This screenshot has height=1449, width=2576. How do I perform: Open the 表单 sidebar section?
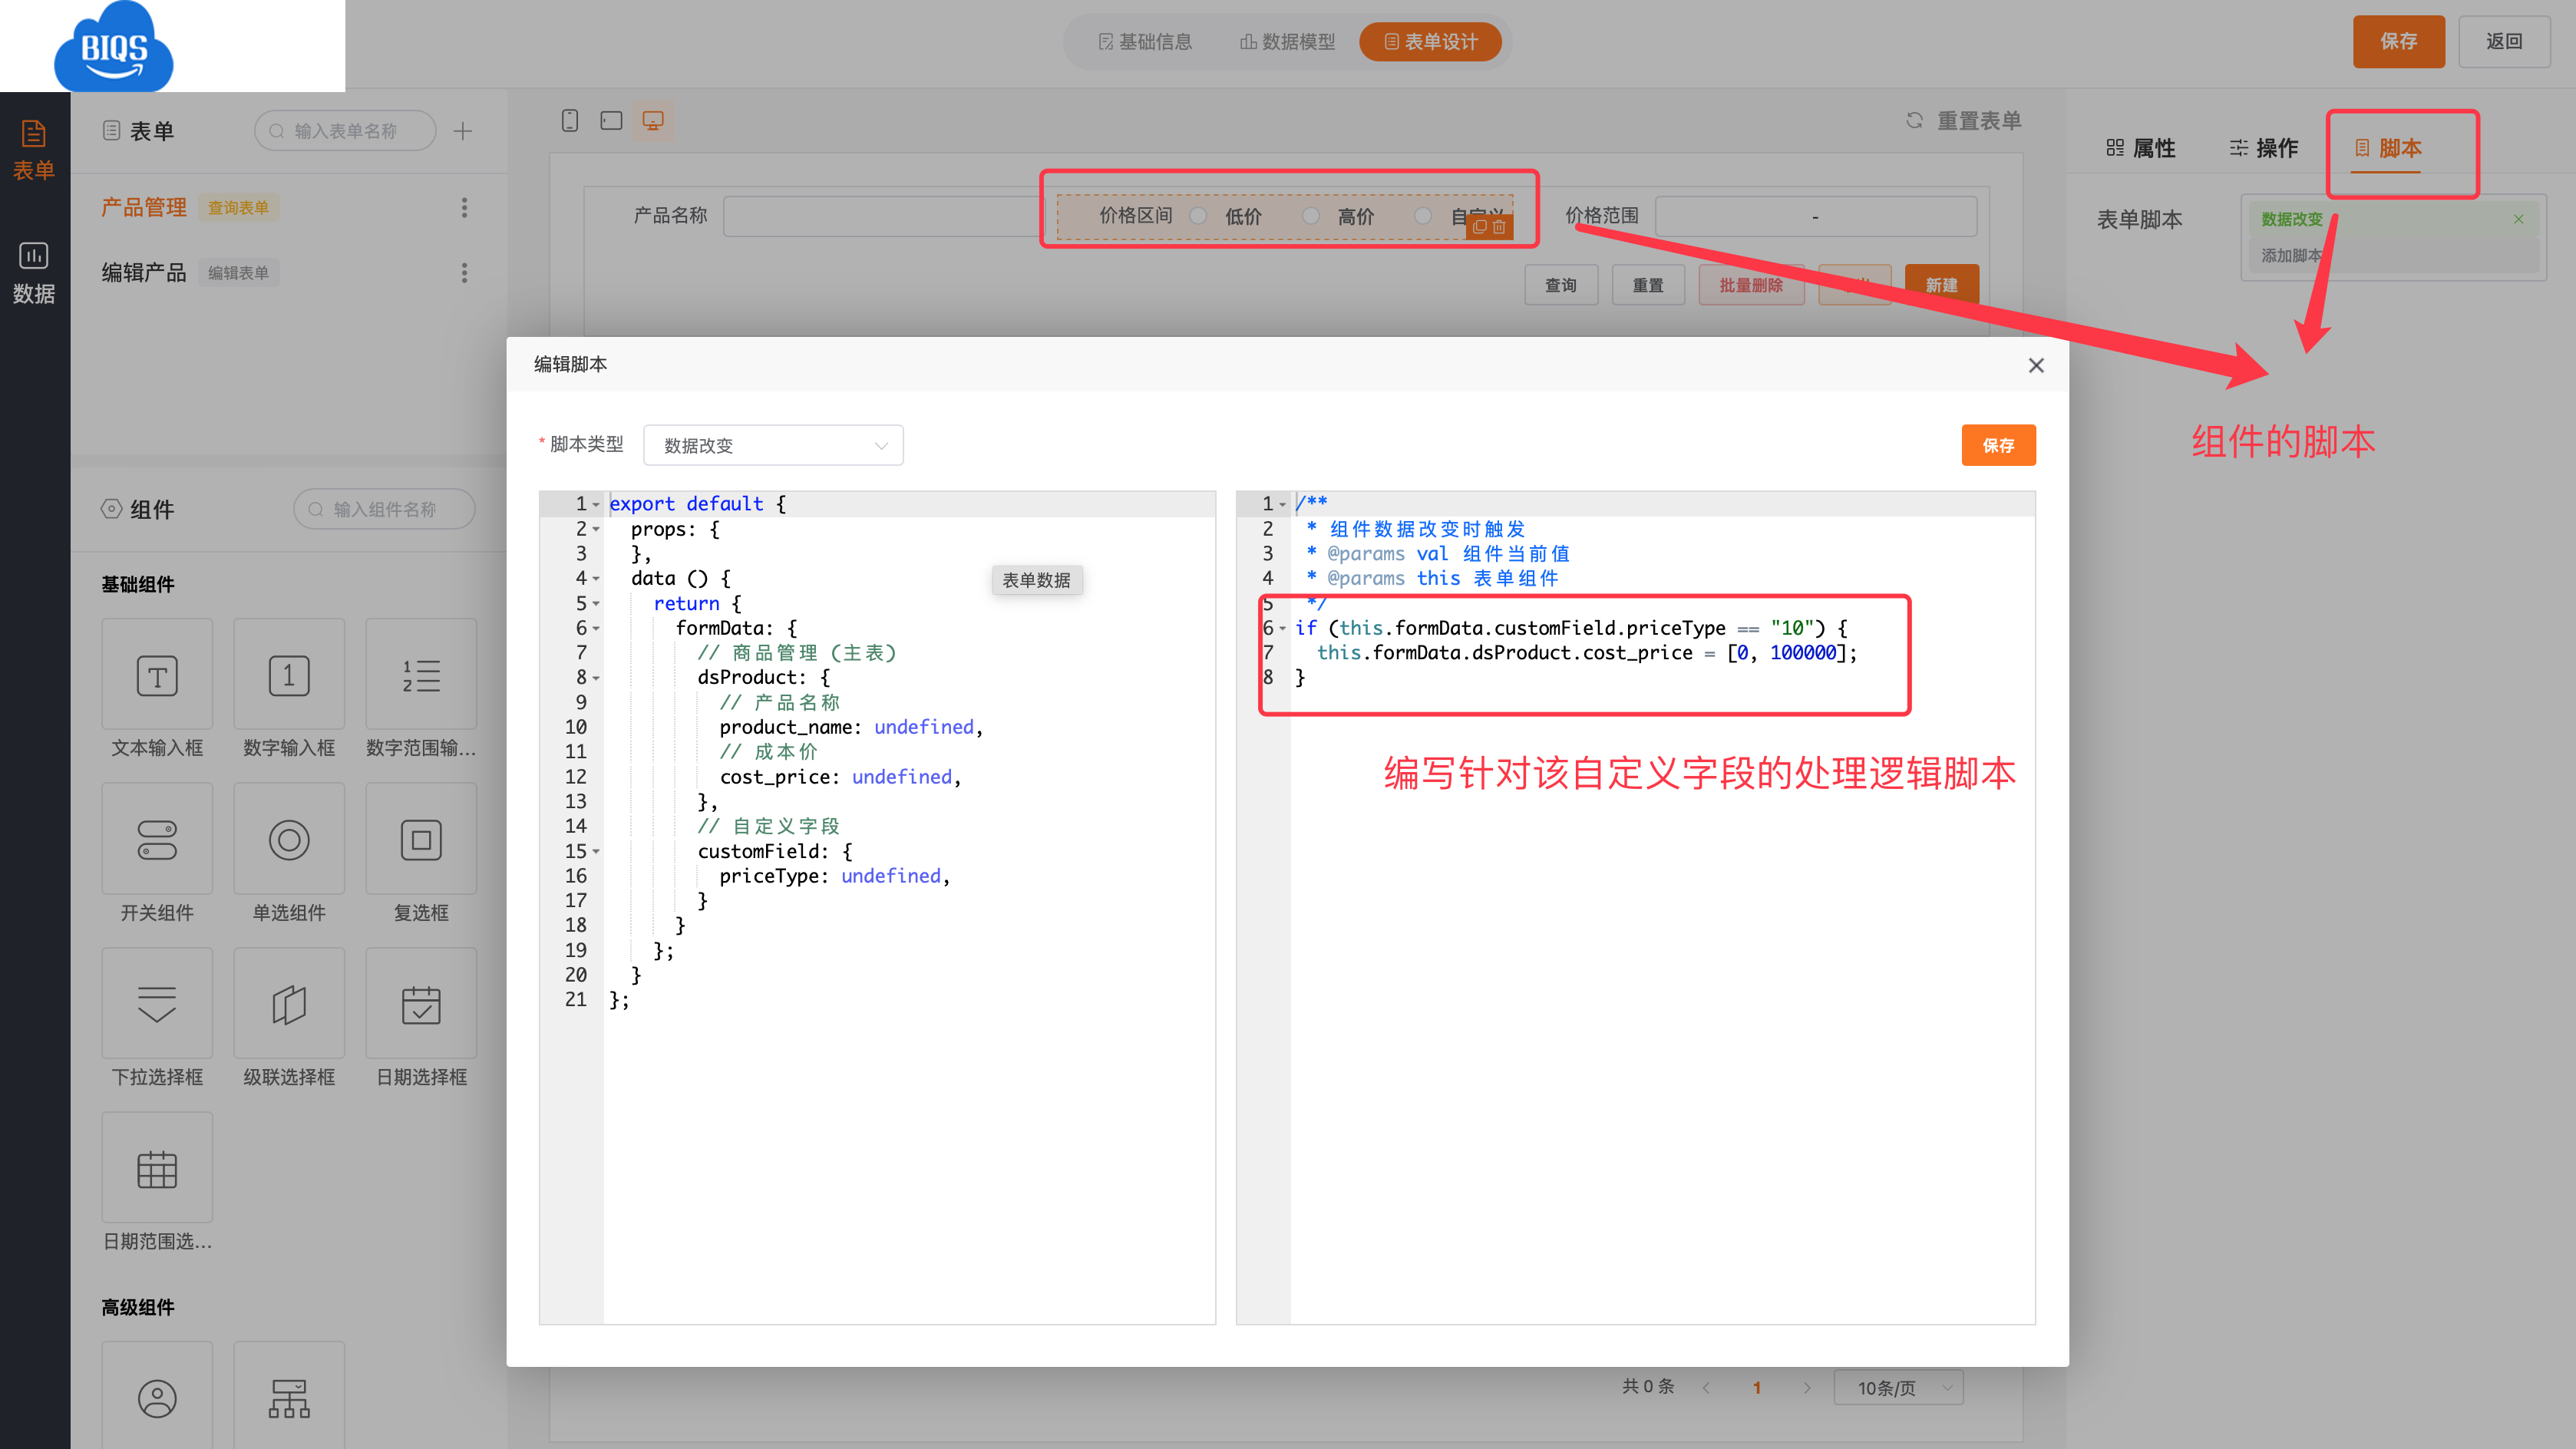[34, 150]
